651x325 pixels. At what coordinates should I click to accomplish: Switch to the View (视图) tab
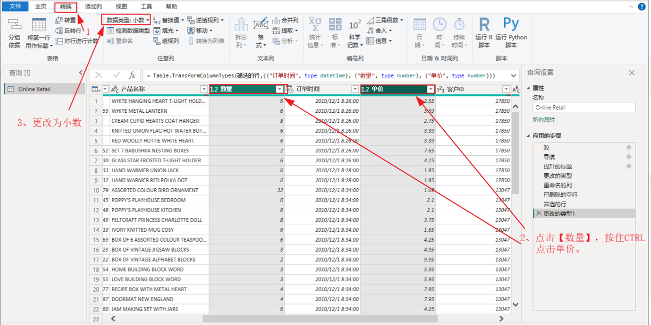point(121,7)
